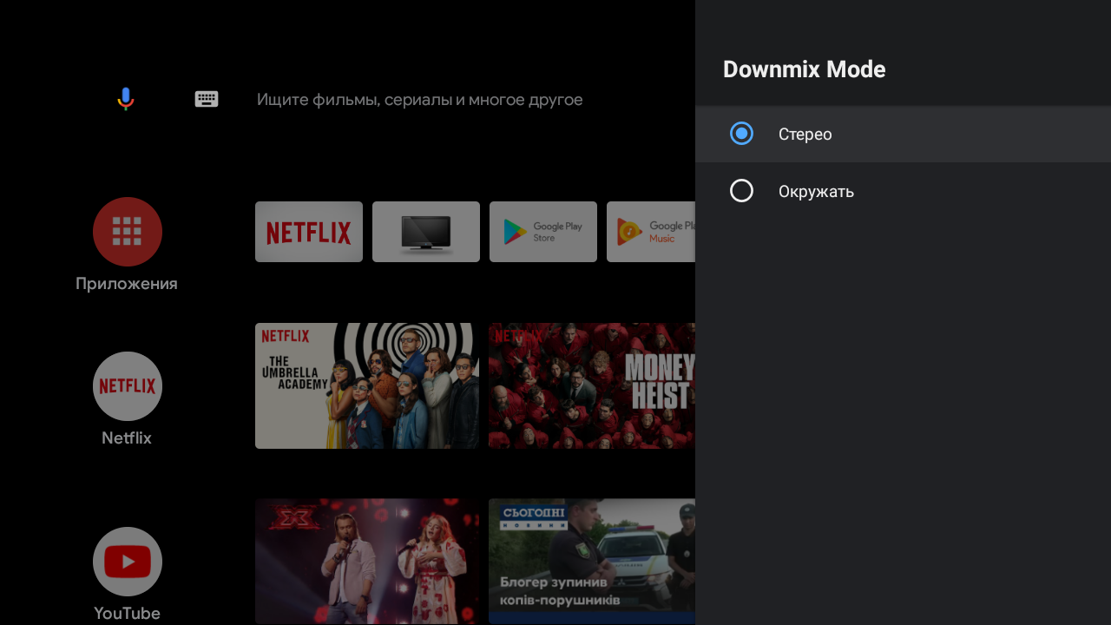Click the search field 'Ищите фильмы, сериалы'
The width and height of the screenshot is (1111, 625).
tap(420, 100)
